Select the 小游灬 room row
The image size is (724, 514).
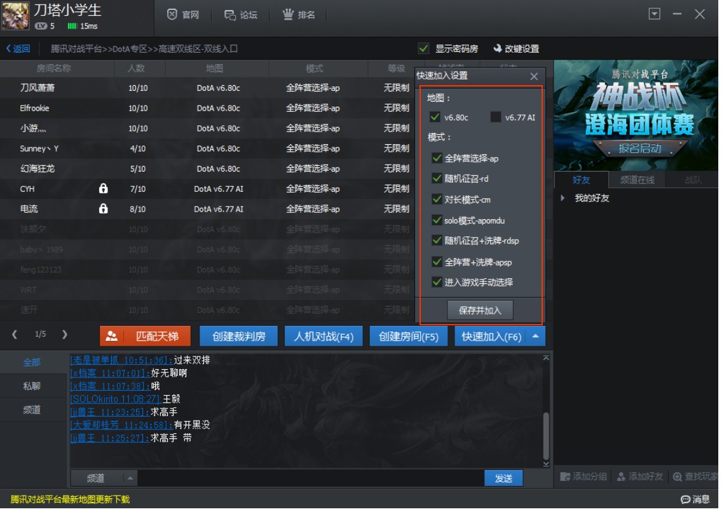click(x=208, y=129)
